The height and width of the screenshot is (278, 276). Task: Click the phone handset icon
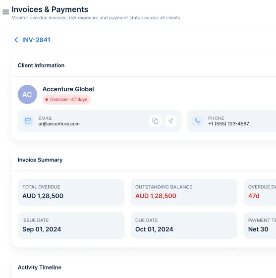coord(198,121)
